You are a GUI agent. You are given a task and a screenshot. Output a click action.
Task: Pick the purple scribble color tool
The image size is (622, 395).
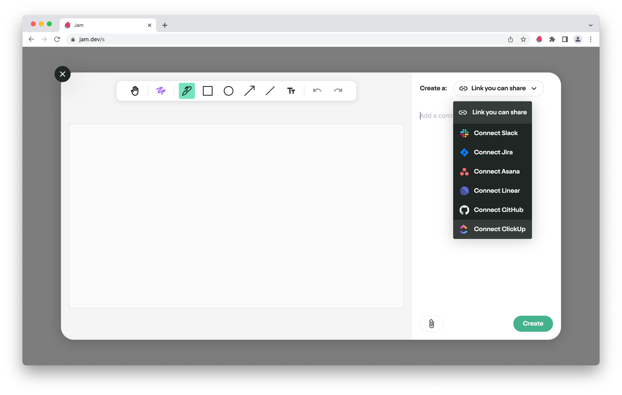(161, 91)
